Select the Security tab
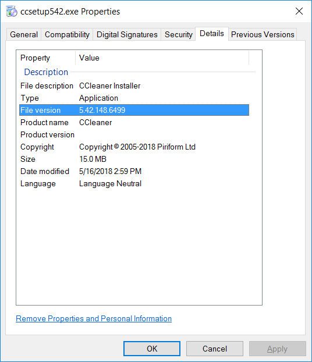312x362 pixels. 178,35
